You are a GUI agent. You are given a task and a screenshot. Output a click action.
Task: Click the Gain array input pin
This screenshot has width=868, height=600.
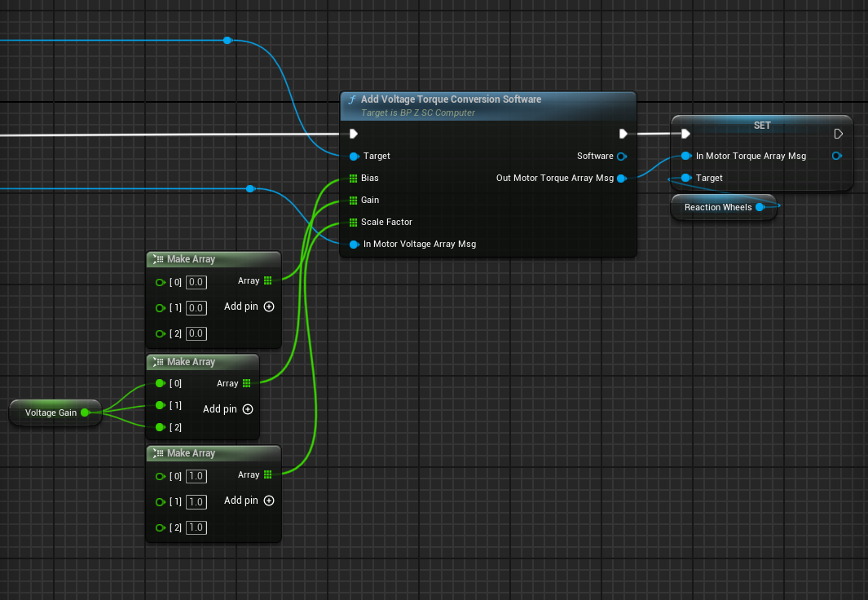pyautogui.click(x=353, y=200)
